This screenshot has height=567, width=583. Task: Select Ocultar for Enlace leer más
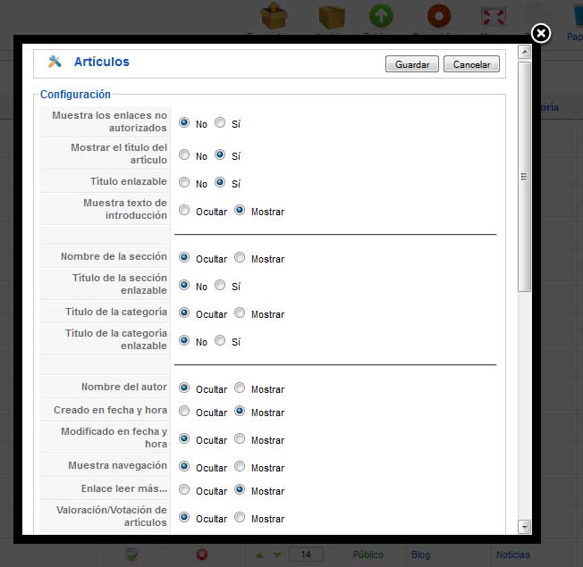[184, 489]
